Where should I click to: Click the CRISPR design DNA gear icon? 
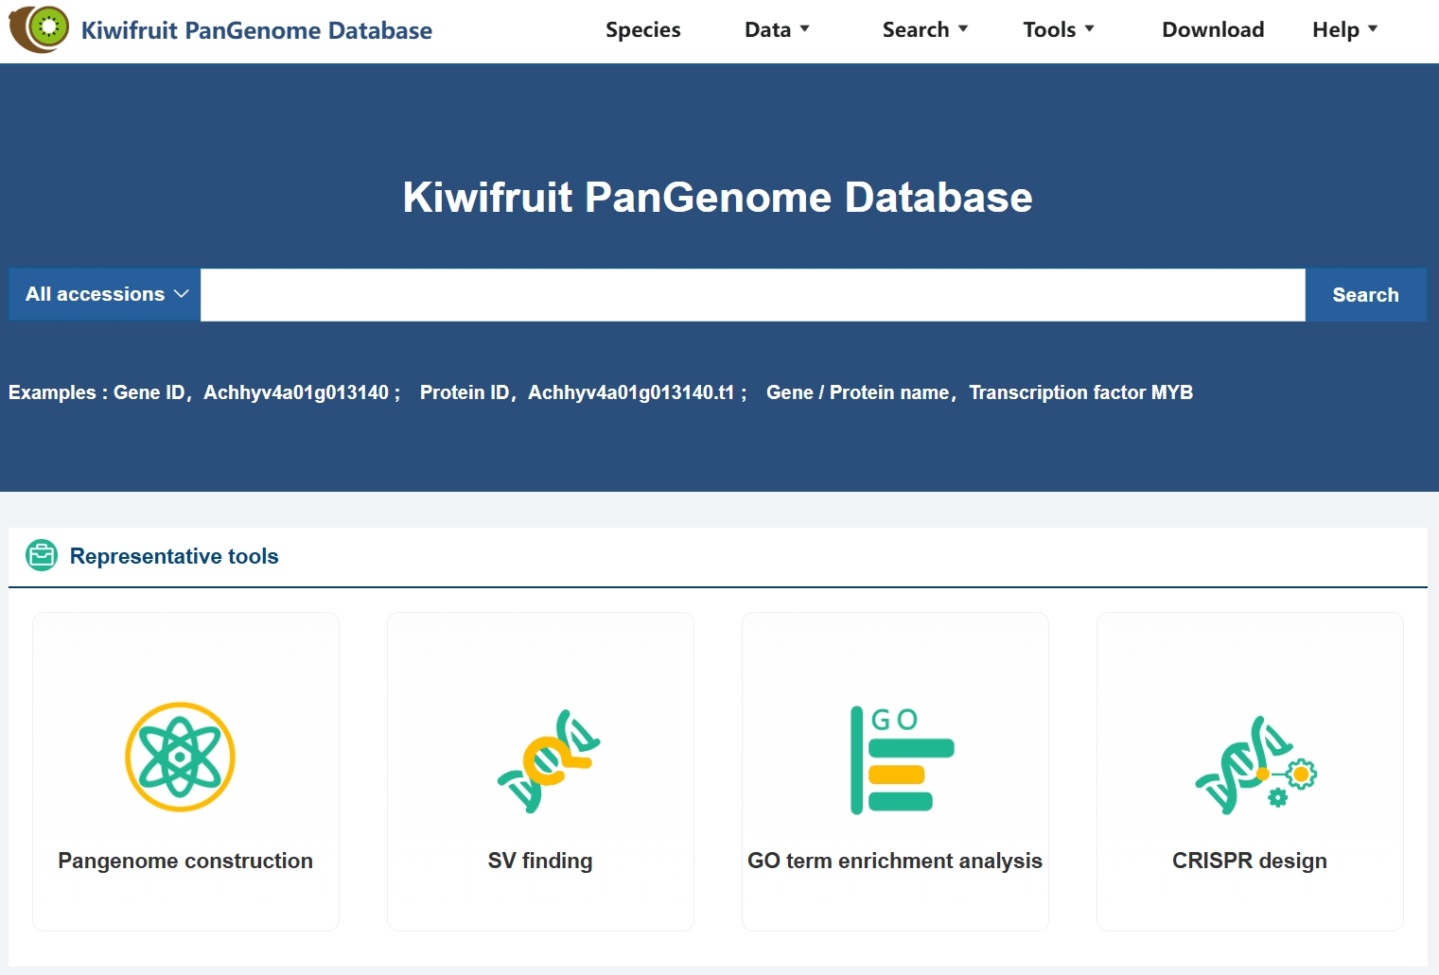click(1255, 764)
